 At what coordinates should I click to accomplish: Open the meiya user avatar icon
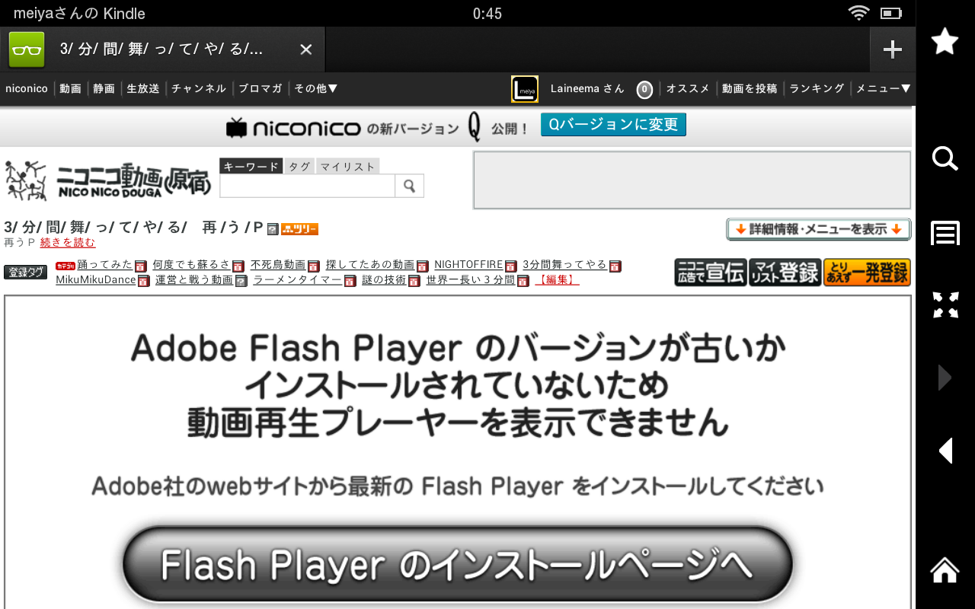point(525,89)
